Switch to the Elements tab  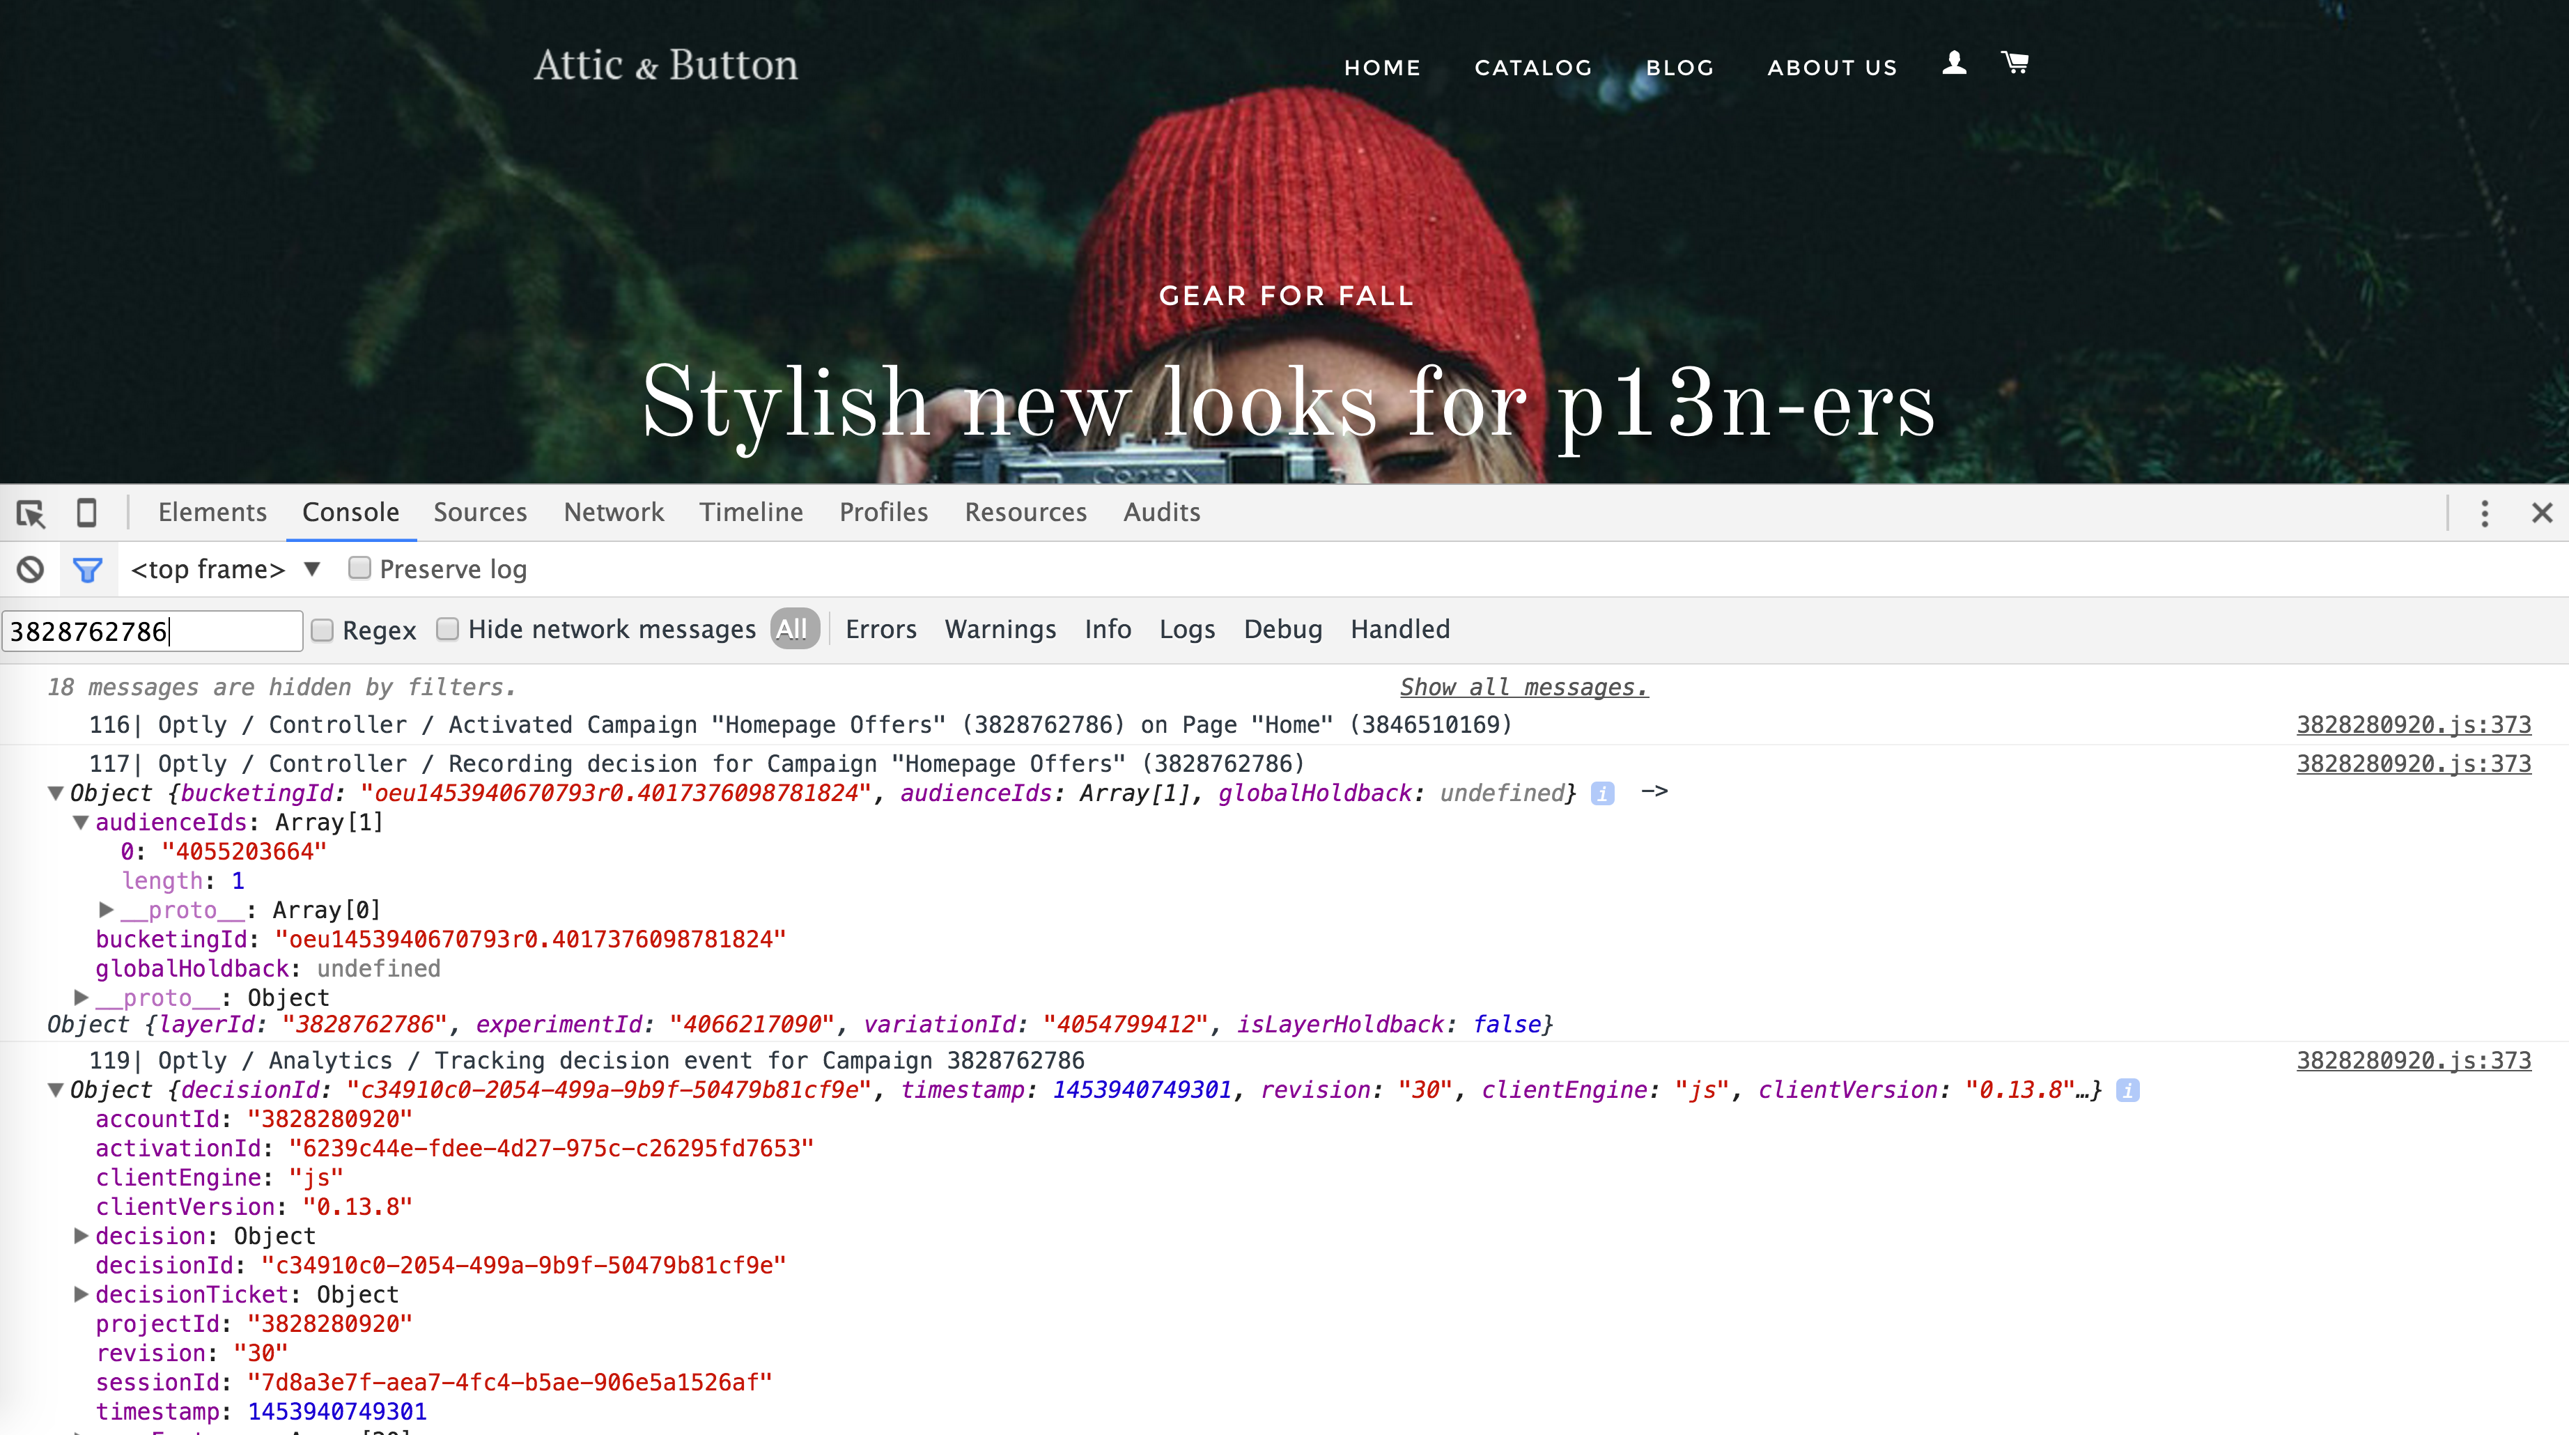[x=212, y=513]
